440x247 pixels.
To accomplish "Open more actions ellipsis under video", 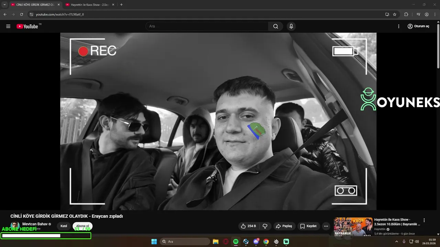I will (x=326, y=226).
